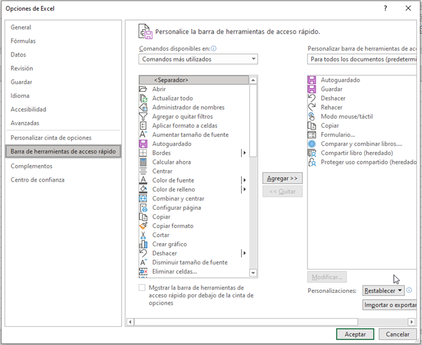Click the Compartir libro (heredado) icon

pos(312,153)
